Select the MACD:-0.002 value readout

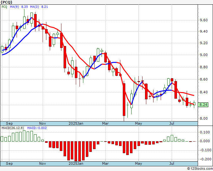(x=37, y=128)
